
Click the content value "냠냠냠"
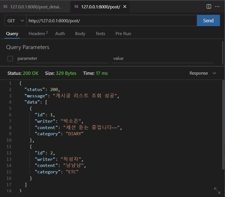click(74, 166)
